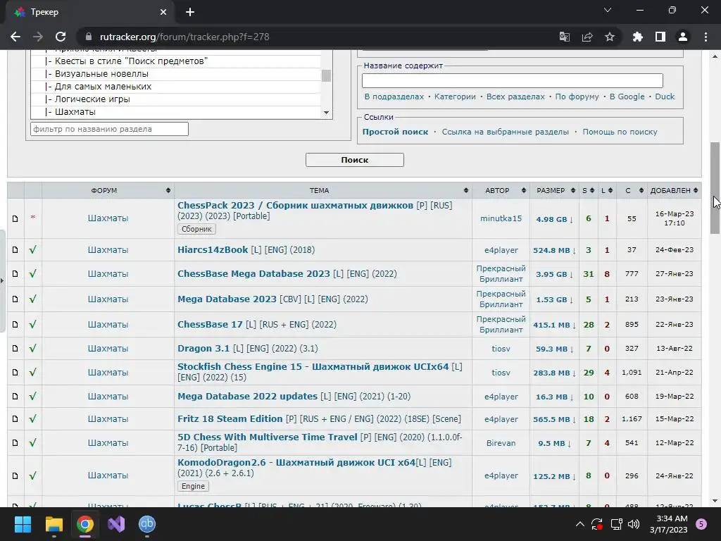Click the tab search chevron in title bar
Screen dimensions: 721x541
pyautogui.click(x=608, y=10)
